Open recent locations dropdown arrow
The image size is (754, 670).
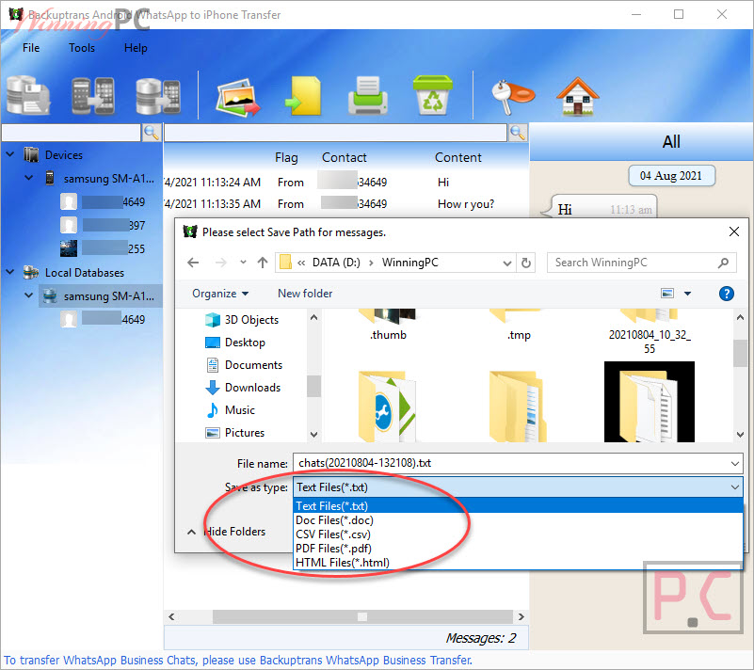243,263
